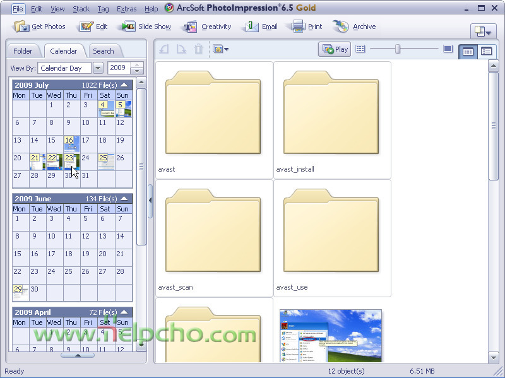The height and width of the screenshot is (378, 505).
Task: Select the avast_install folder
Action: click(x=332, y=120)
